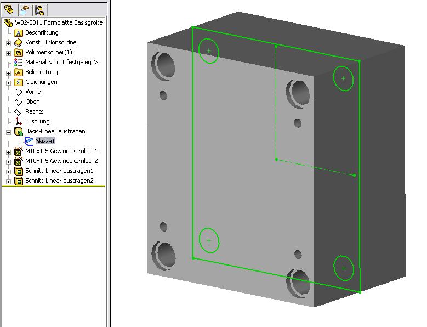
Task: Switch to the FeatureManager design tree tab
Action: click(x=9, y=10)
